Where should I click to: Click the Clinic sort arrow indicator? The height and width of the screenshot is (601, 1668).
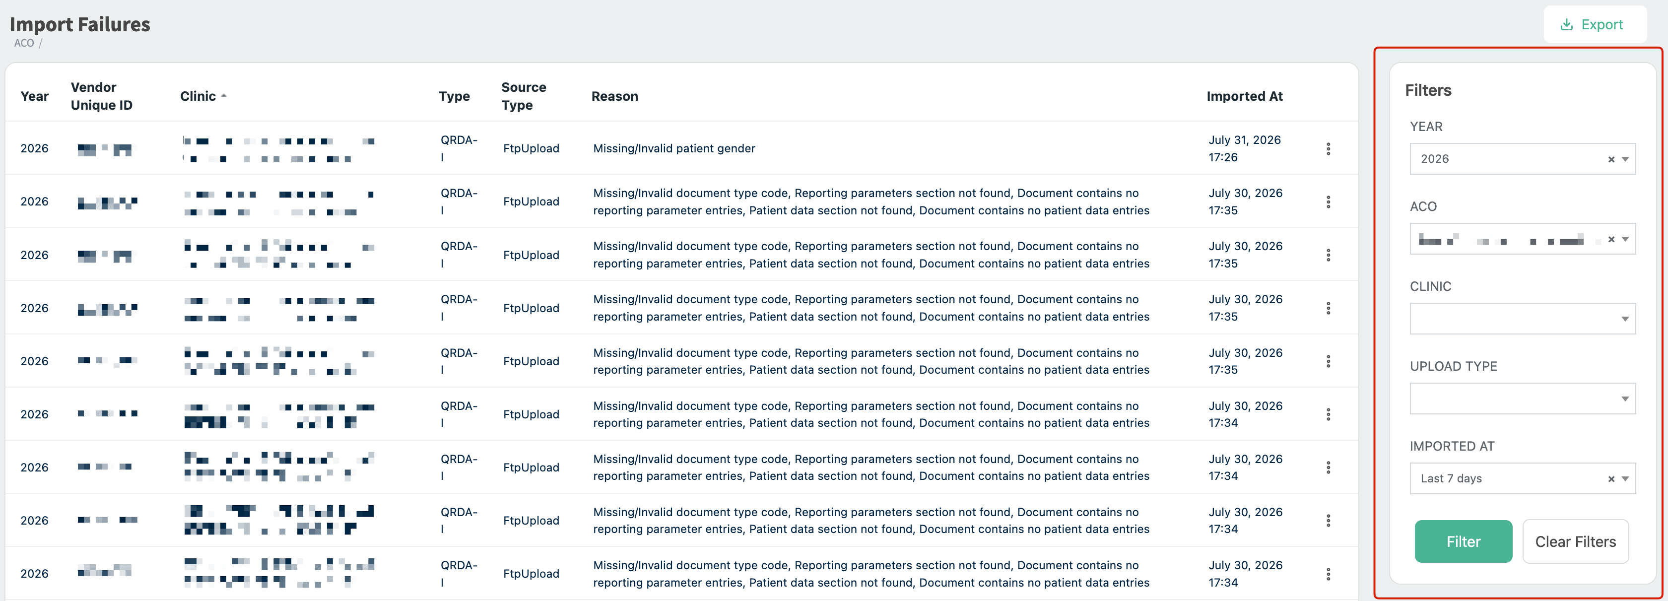click(x=224, y=96)
